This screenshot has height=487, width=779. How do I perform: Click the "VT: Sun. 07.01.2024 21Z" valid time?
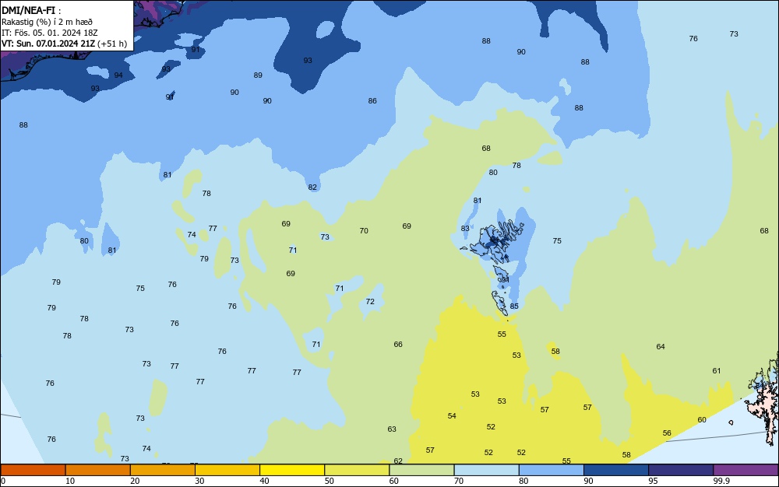(48, 44)
